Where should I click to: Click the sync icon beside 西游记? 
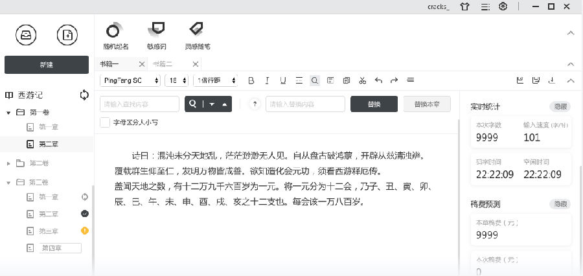(x=84, y=95)
